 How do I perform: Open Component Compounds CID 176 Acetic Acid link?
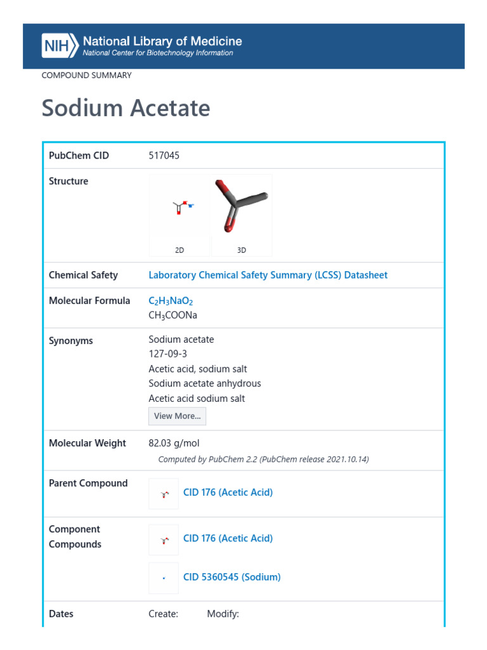228,538
